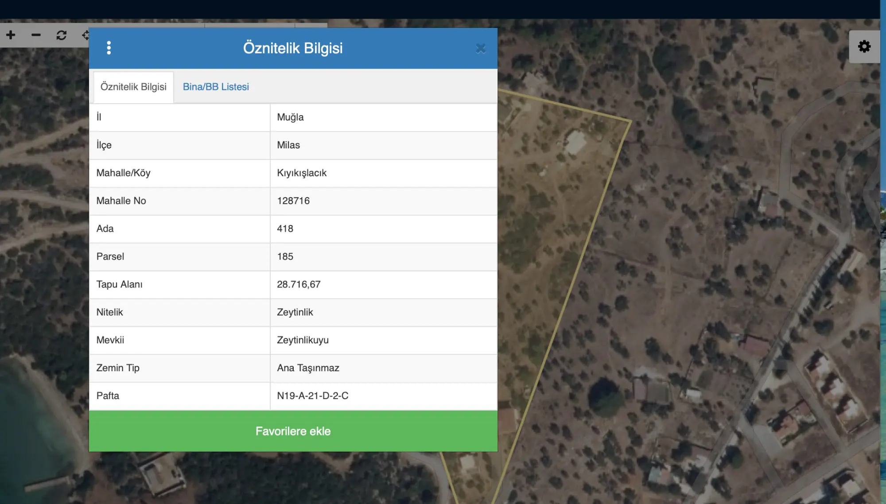Select the Pafta value N19-A-21-D-2-C
The image size is (886, 504).
(x=312, y=396)
